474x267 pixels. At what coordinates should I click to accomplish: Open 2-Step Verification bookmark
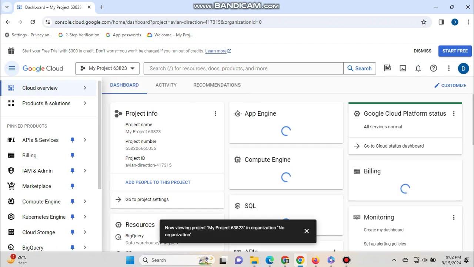coord(79,35)
